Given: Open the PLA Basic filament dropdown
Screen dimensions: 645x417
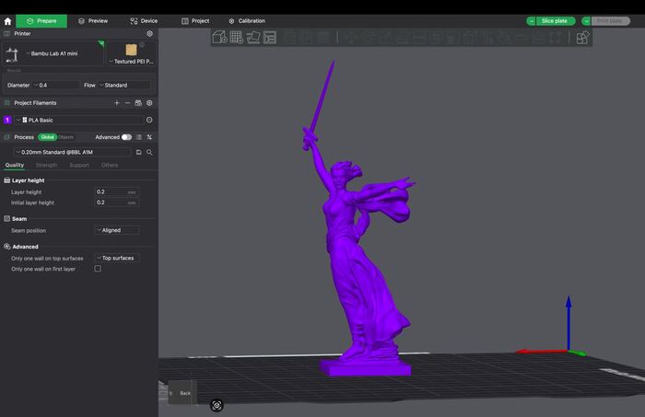Looking at the screenshot, I should 79,120.
